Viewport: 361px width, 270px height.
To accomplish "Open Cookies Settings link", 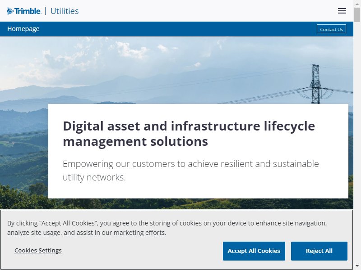I will [x=38, y=250].
